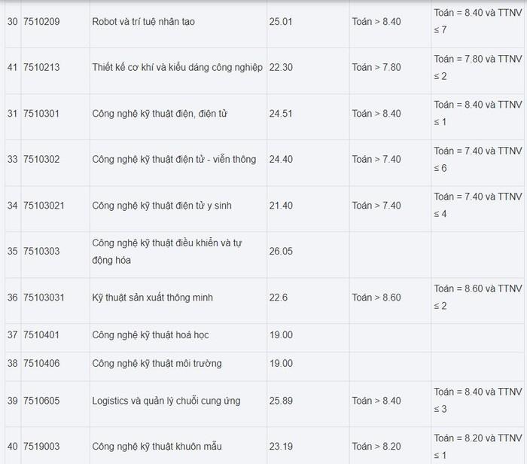
Task: Click the major code 7510209 cell
Action: tap(41, 21)
